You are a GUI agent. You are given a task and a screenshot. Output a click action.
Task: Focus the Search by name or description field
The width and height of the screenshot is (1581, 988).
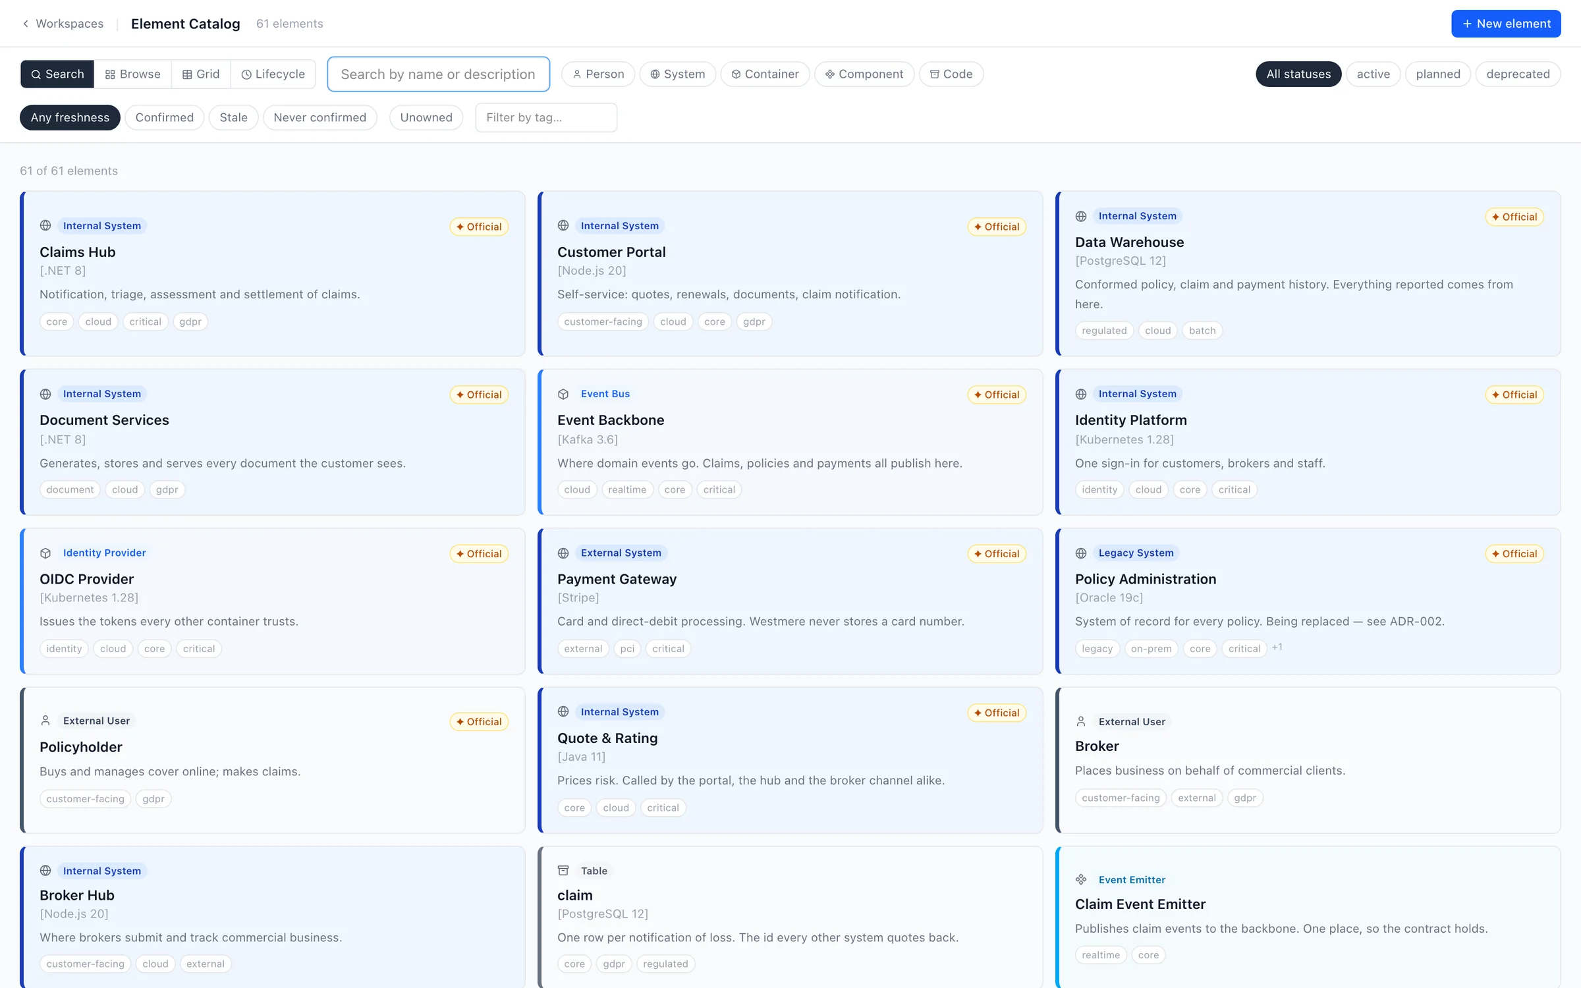point(439,74)
